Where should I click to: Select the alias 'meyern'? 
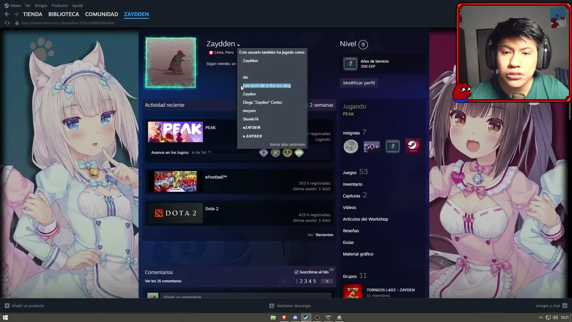point(249,111)
